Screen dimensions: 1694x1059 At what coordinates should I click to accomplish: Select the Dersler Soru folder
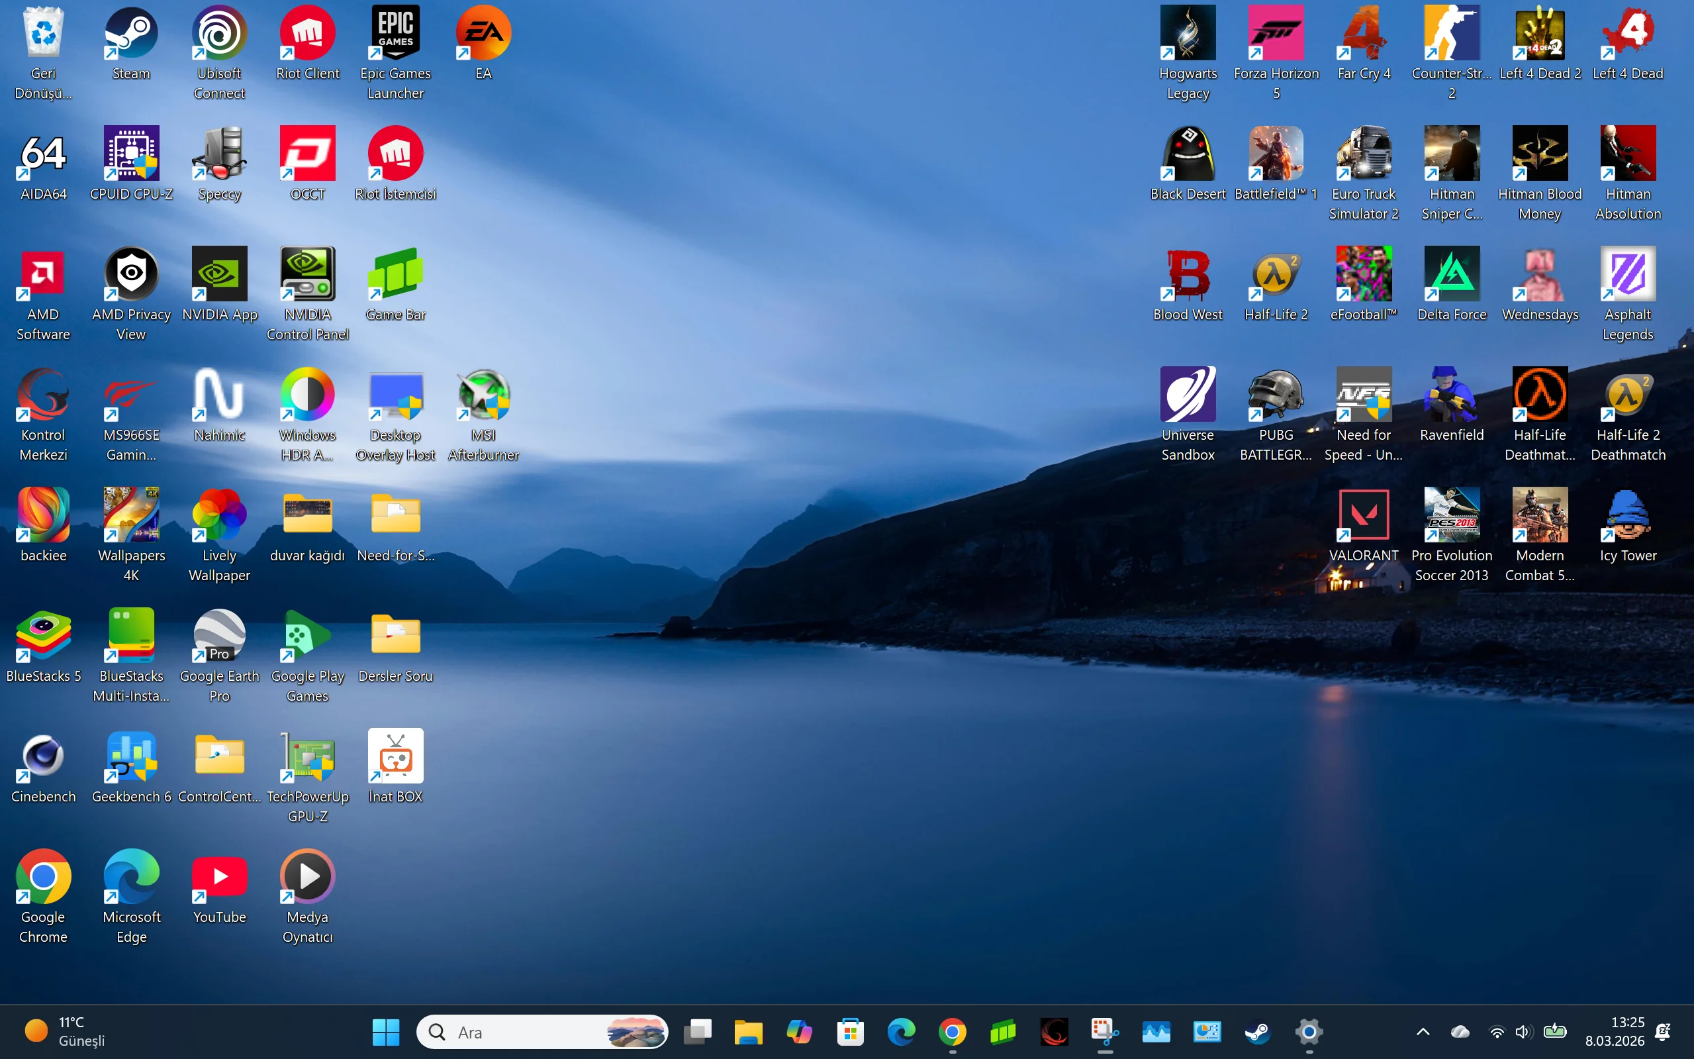tap(395, 636)
